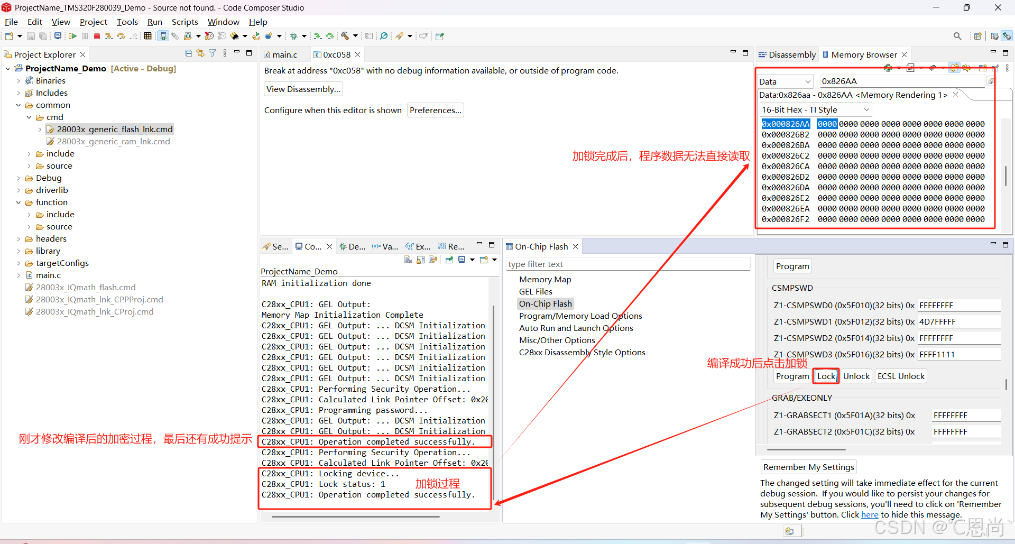Toggle the Pin Console icon
The width and height of the screenshot is (1015, 544).
tap(449, 260)
